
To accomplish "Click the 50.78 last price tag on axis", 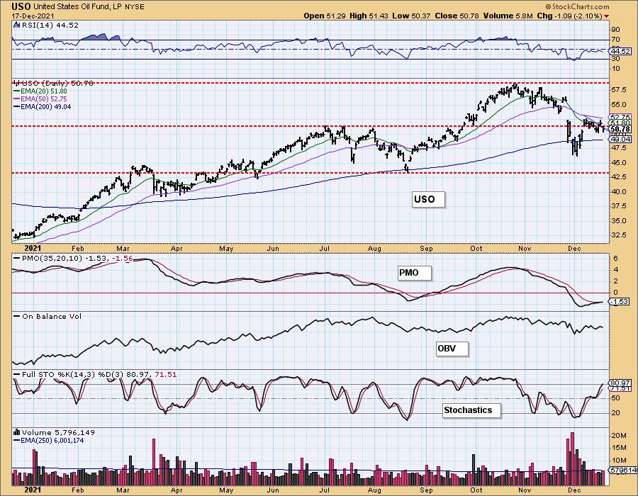I will [620, 129].
